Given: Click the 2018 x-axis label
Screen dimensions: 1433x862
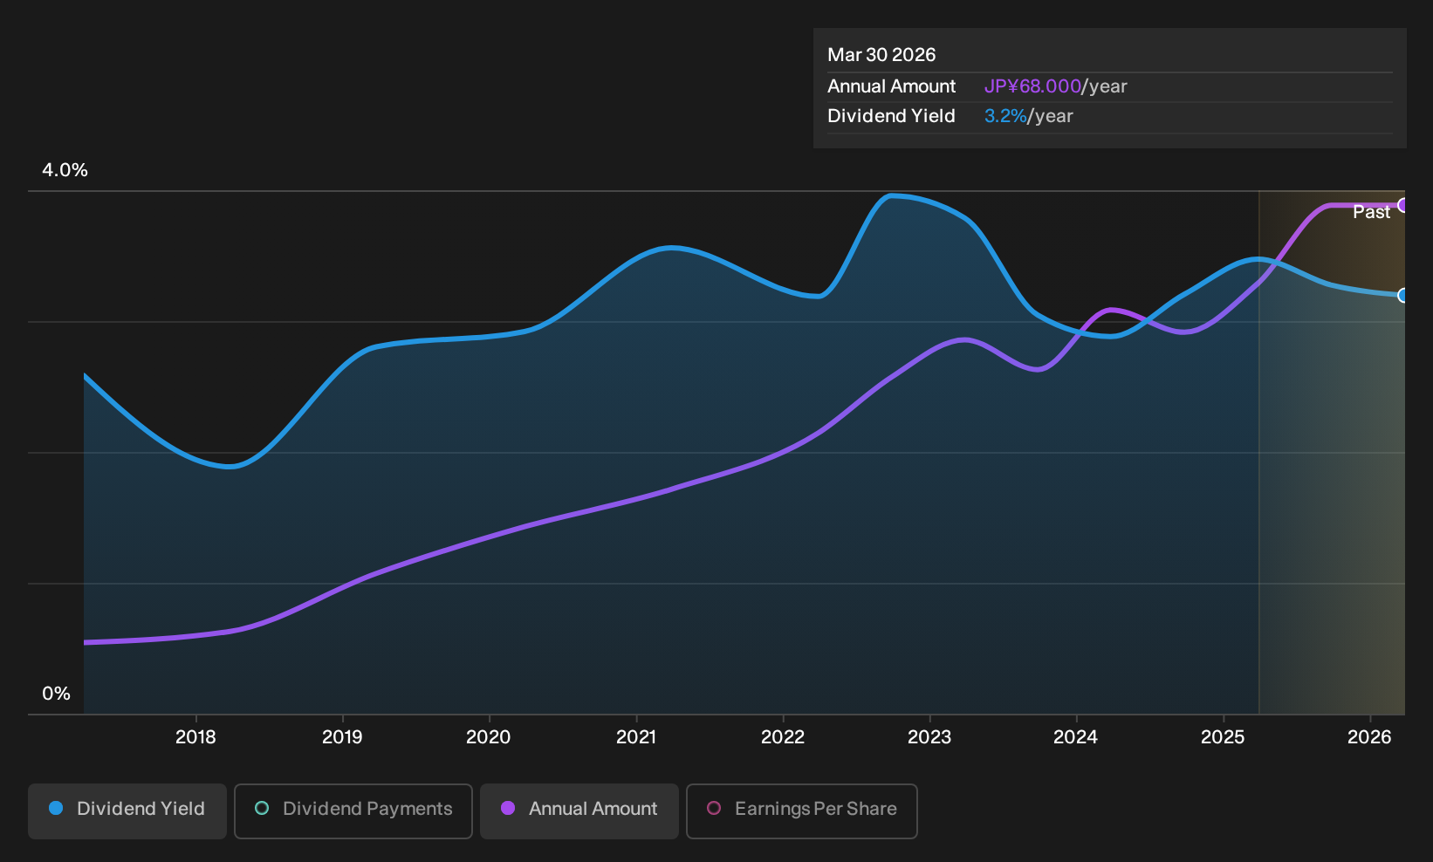Looking at the screenshot, I should click(195, 737).
